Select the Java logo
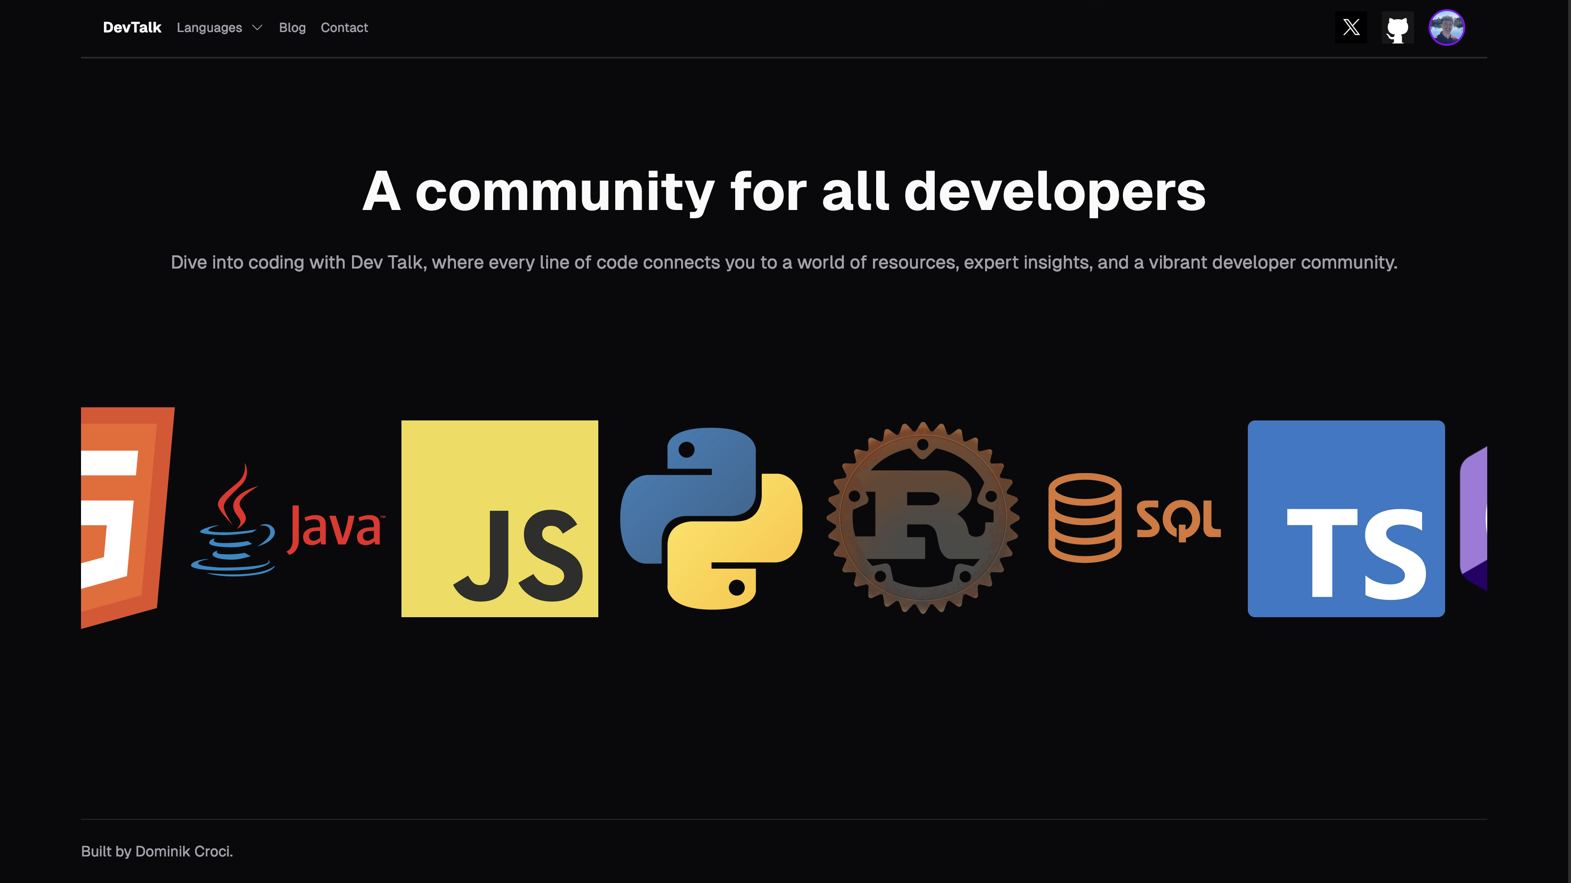Image resolution: width=1571 pixels, height=883 pixels. tap(288, 519)
